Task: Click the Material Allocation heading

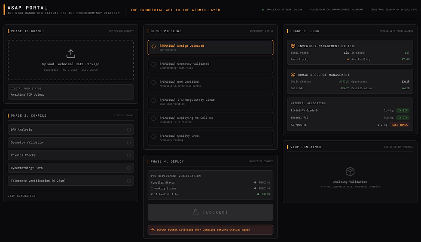Action: tap(308, 103)
